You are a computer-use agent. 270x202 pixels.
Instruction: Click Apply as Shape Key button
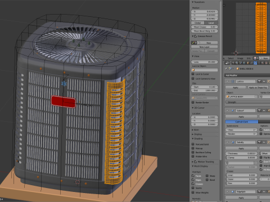(259, 88)
